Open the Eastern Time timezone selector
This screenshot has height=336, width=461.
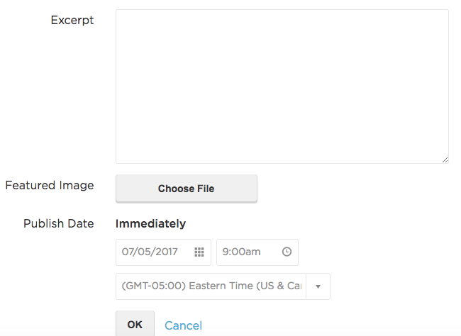[x=223, y=286]
